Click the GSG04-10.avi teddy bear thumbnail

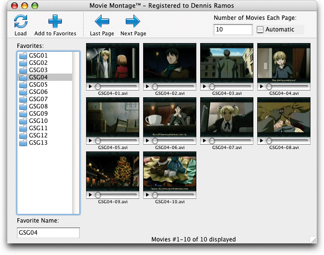click(170, 171)
